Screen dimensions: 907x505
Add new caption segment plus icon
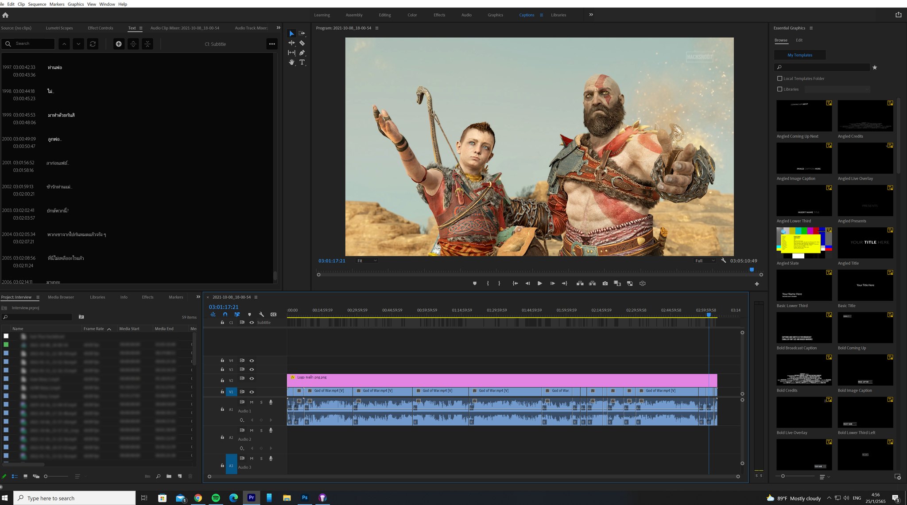119,44
